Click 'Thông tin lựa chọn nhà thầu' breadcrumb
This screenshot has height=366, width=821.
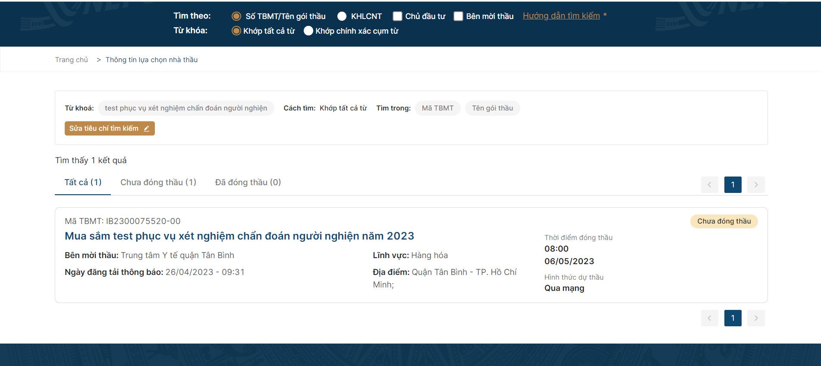[x=151, y=60]
